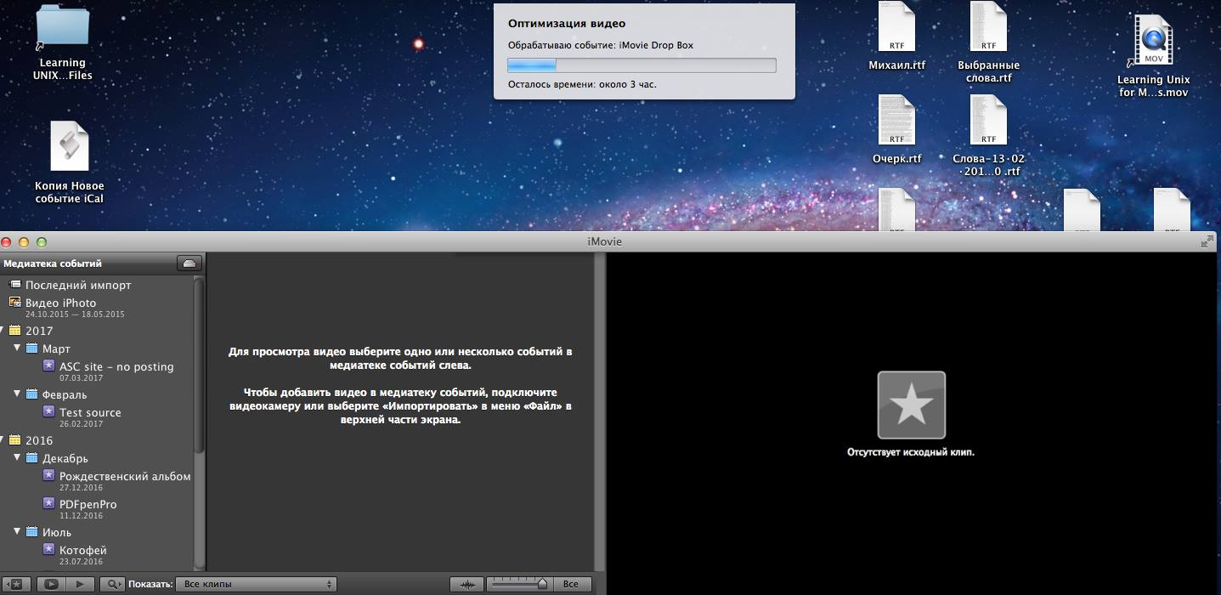Select the 'ASC site - no posting' event

116,366
